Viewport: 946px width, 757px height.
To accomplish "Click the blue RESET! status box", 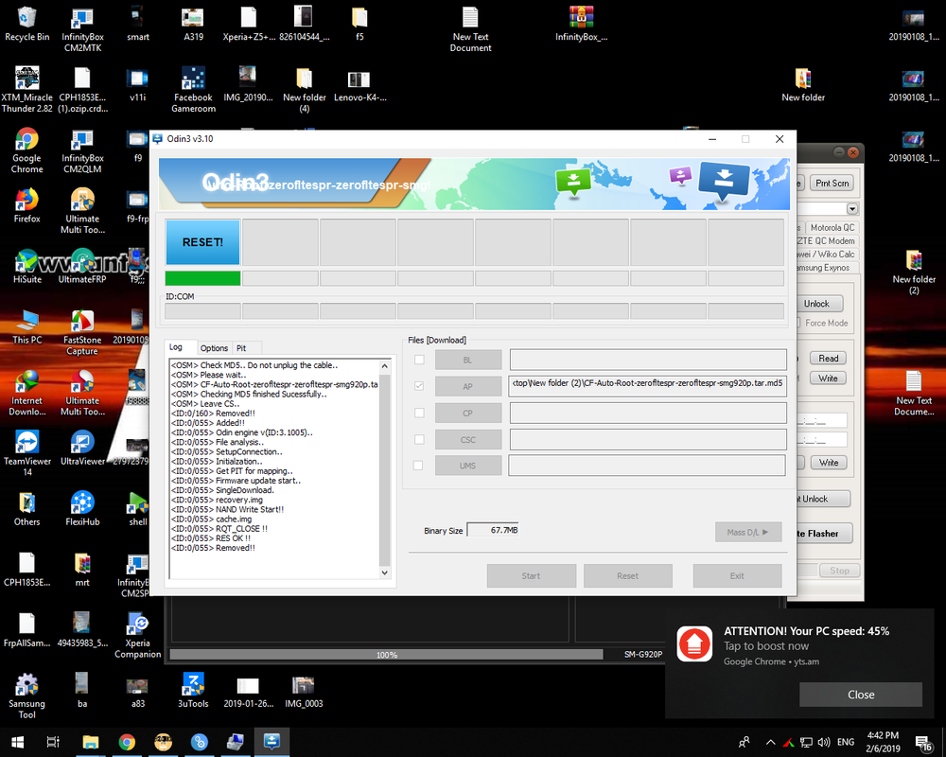I will [202, 242].
